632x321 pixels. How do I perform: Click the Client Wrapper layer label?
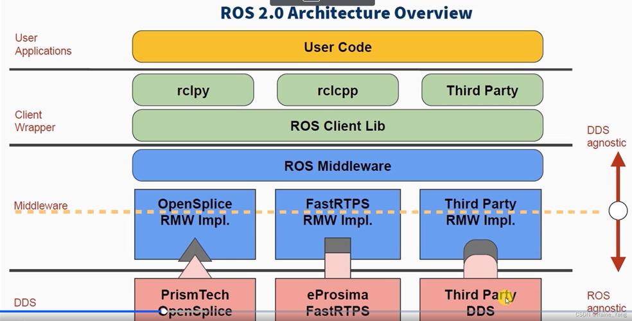click(x=35, y=121)
